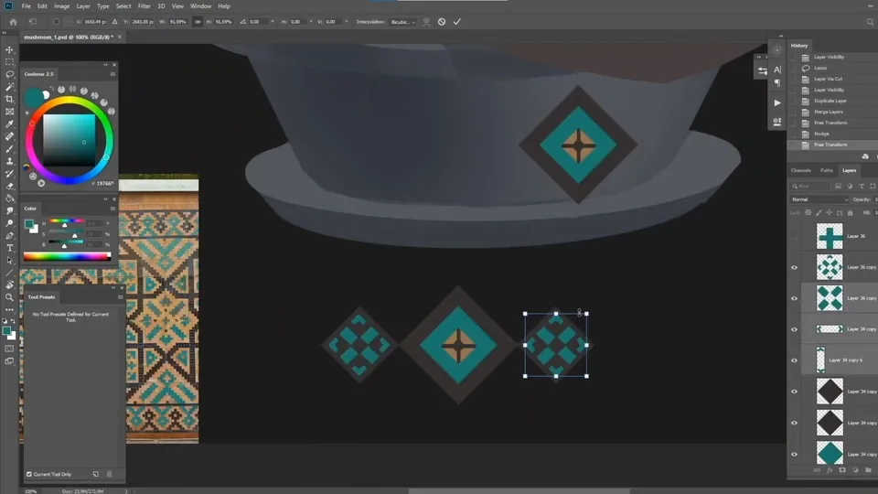Open the Window menu
Image resolution: width=878 pixels, height=494 pixels.
point(200,6)
